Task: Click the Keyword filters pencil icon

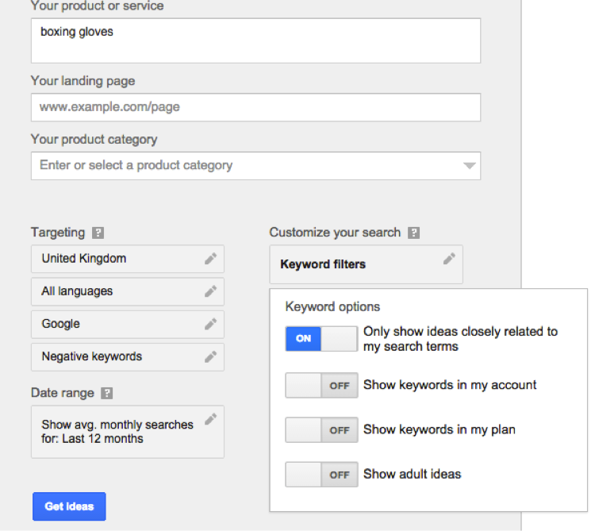Action: (449, 259)
